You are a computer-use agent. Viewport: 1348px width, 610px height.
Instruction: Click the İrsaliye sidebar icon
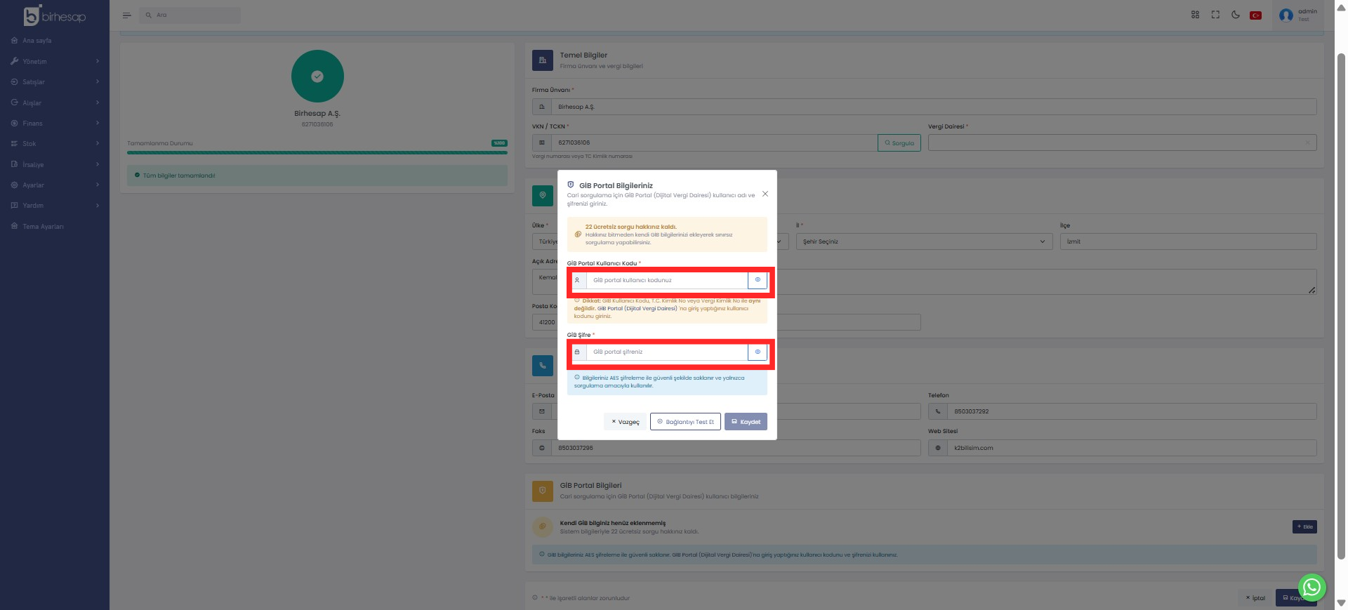(14, 164)
